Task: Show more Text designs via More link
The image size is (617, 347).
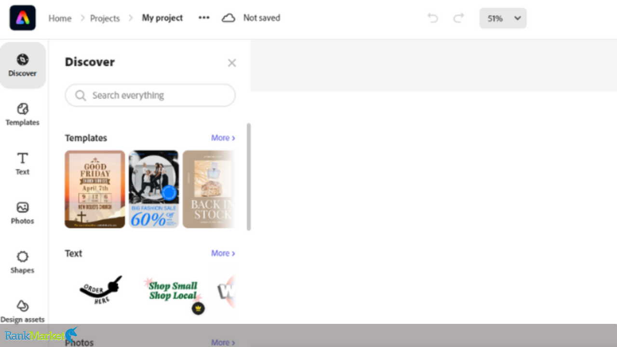Action: (x=223, y=253)
